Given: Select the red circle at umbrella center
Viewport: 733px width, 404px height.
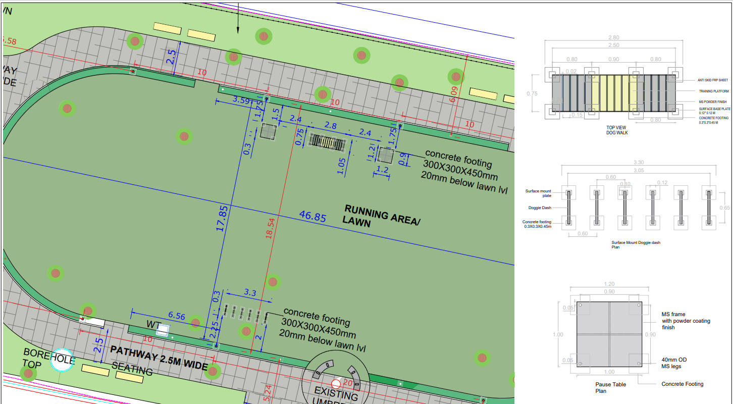Looking at the screenshot, I should pos(336,383).
